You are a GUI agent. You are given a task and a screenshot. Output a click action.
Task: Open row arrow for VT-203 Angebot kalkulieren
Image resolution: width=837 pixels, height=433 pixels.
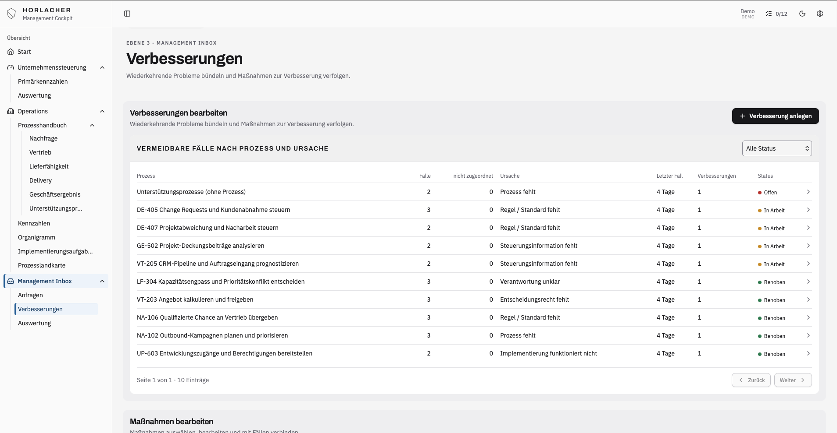(808, 299)
